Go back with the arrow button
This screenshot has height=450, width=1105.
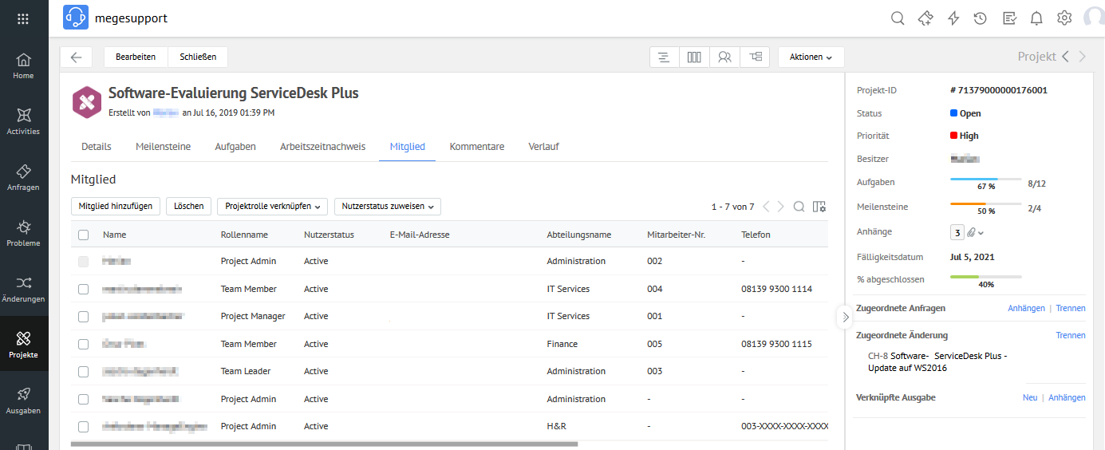77,57
